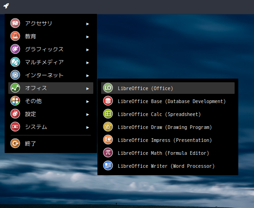Click the LibreOffice Draw icon

(x=108, y=127)
